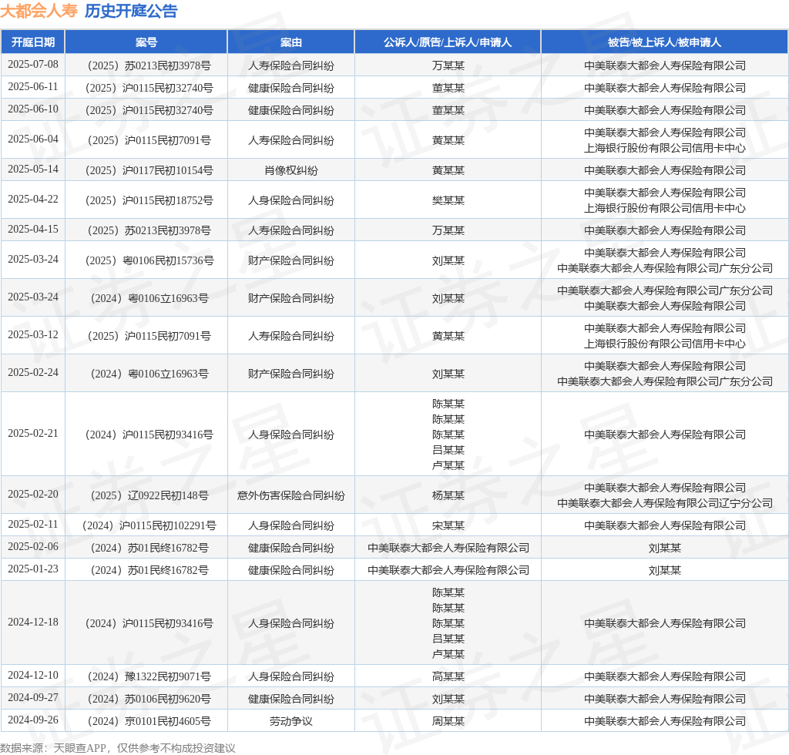Click the date cell 2025-04-15
This screenshot has width=789, height=755.
coord(33,230)
